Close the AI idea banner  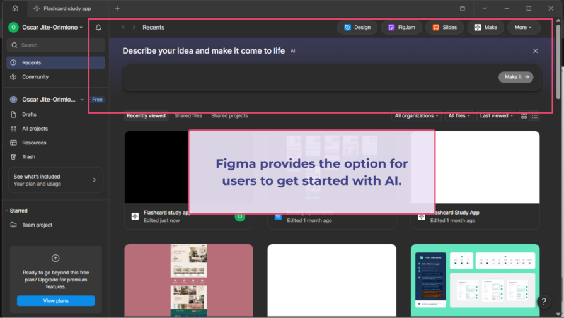tap(535, 50)
